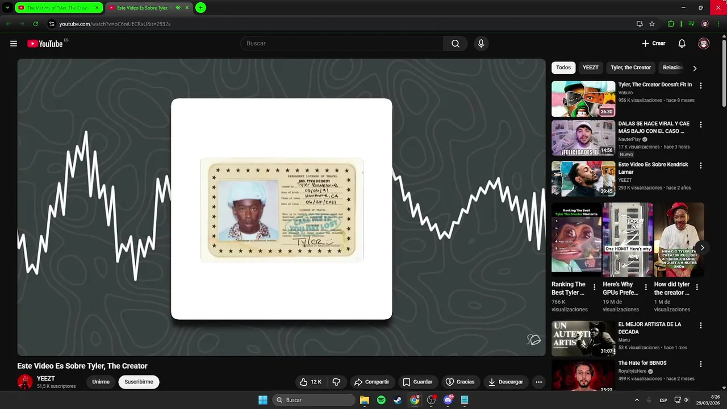Open YouTube notifications bell
This screenshot has width=727, height=409.
coord(682,44)
